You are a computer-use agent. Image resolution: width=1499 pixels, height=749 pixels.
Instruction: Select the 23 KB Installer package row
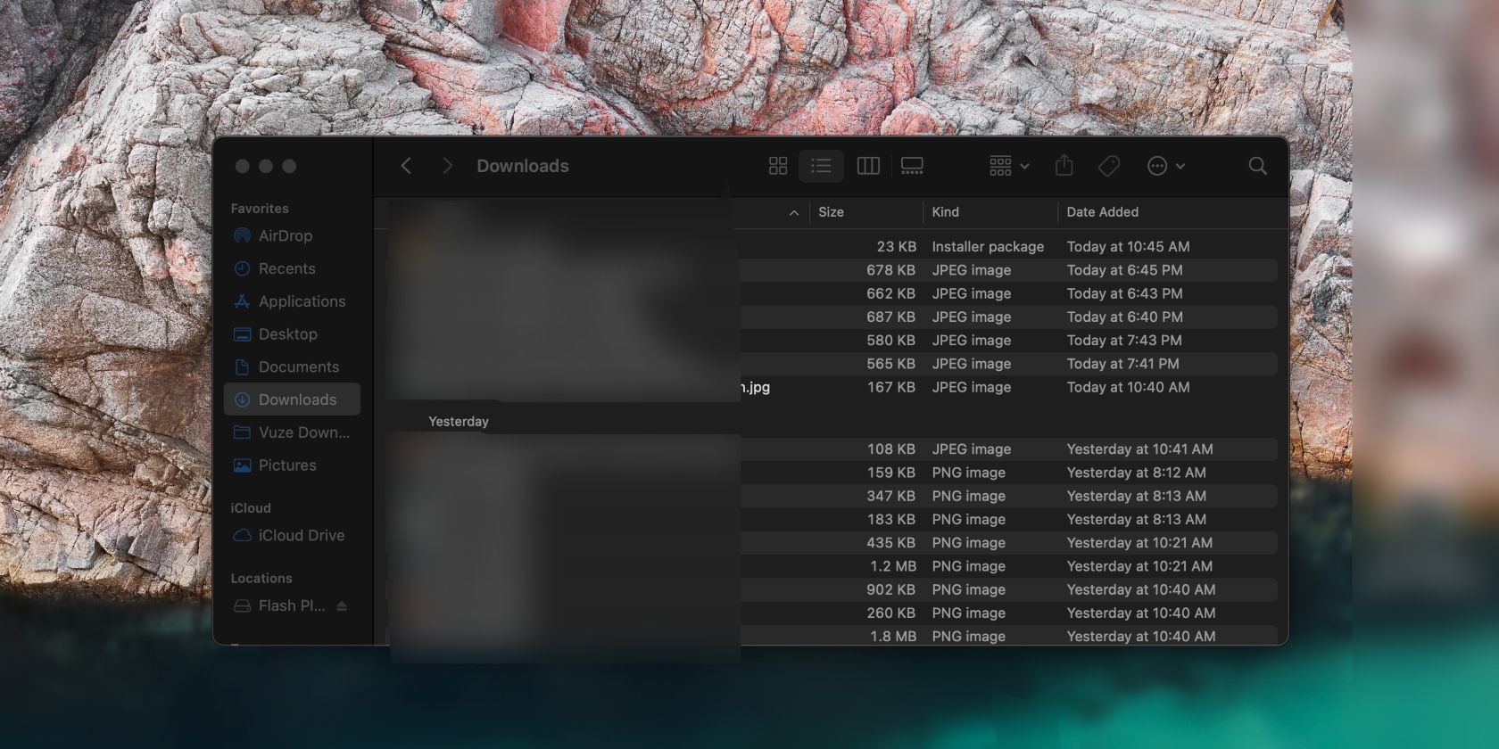click(x=832, y=247)
